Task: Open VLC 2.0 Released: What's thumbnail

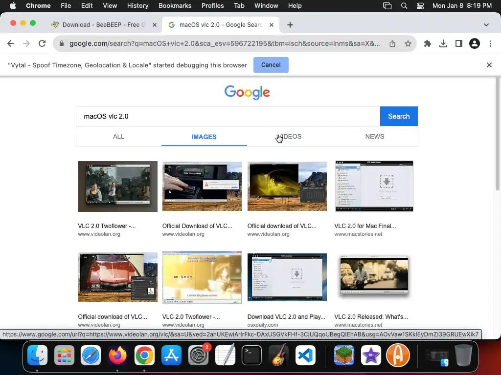Action: pyautogui.click(x=374, y=276)
